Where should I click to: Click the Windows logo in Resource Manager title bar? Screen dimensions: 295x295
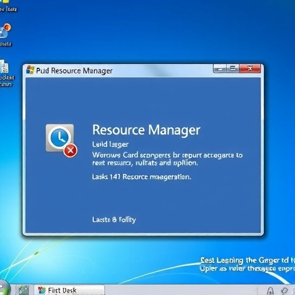point(30,70)
